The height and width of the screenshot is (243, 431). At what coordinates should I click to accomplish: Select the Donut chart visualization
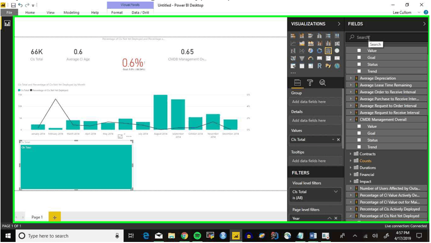coord(319,50)
